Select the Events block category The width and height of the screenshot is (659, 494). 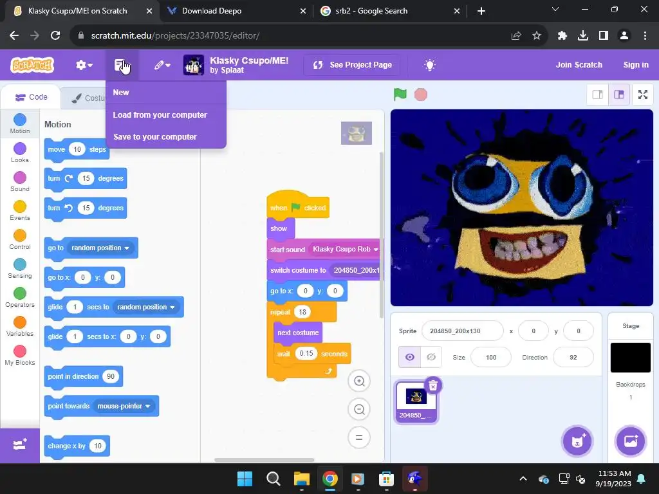pyautogui.click(x=20, y=211)
